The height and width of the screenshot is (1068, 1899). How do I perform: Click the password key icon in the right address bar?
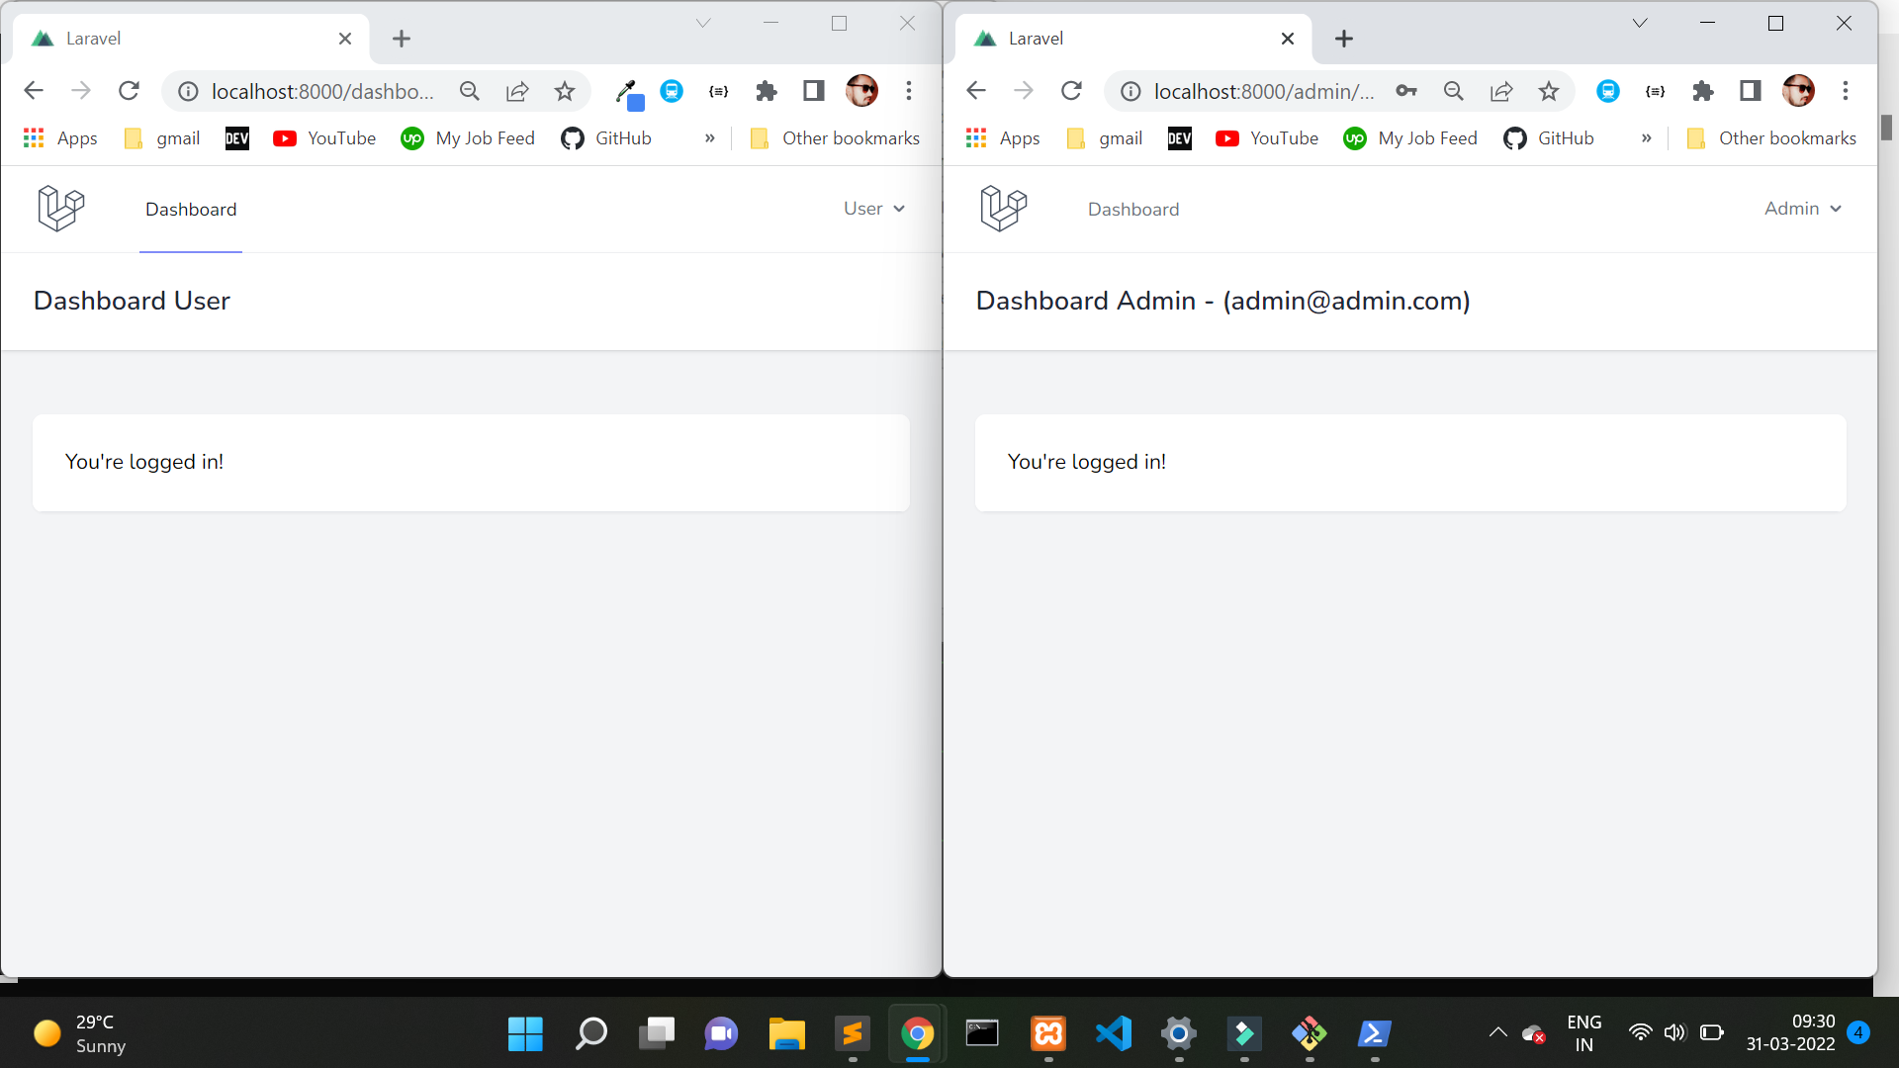click(x=1405, y=92)
